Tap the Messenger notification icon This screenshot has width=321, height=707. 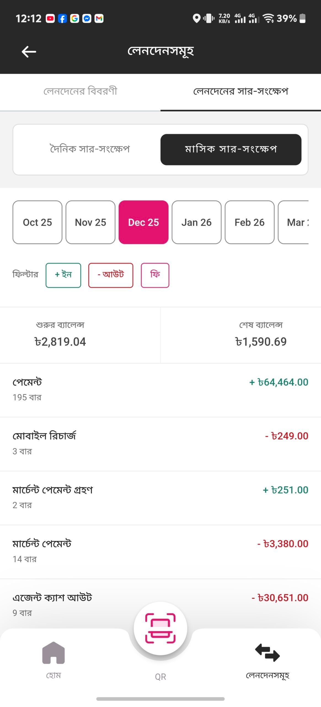(x=87, y=19)
